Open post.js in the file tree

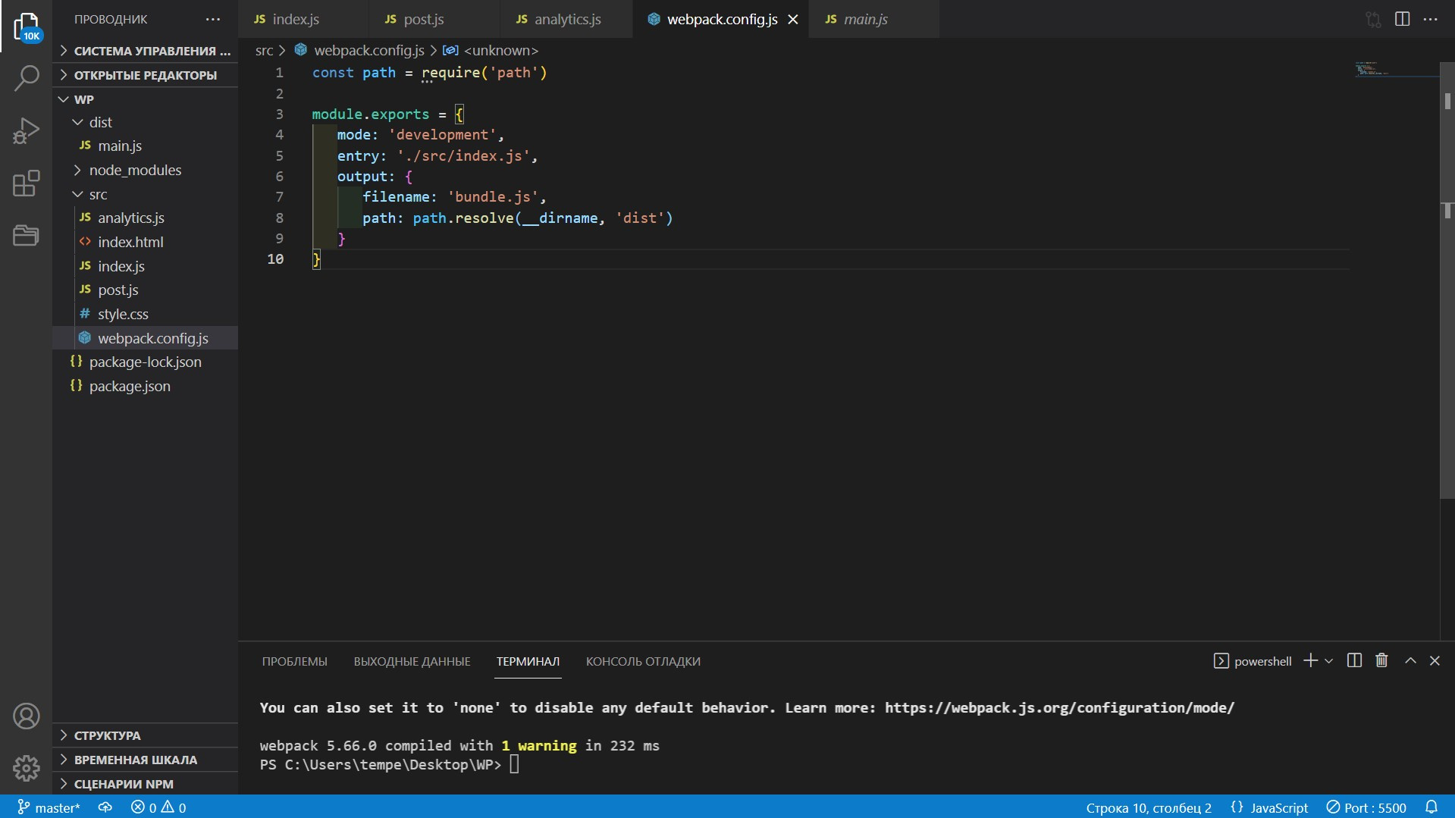pyautogui.click(x=146, y=290)
